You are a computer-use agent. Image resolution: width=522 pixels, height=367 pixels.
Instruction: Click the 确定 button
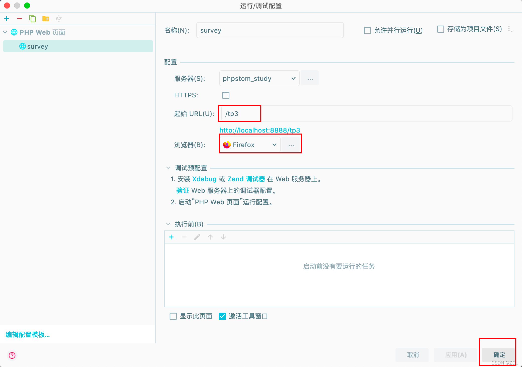[499, 355]
